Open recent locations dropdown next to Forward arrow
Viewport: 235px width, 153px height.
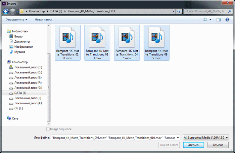click(17, 11)
